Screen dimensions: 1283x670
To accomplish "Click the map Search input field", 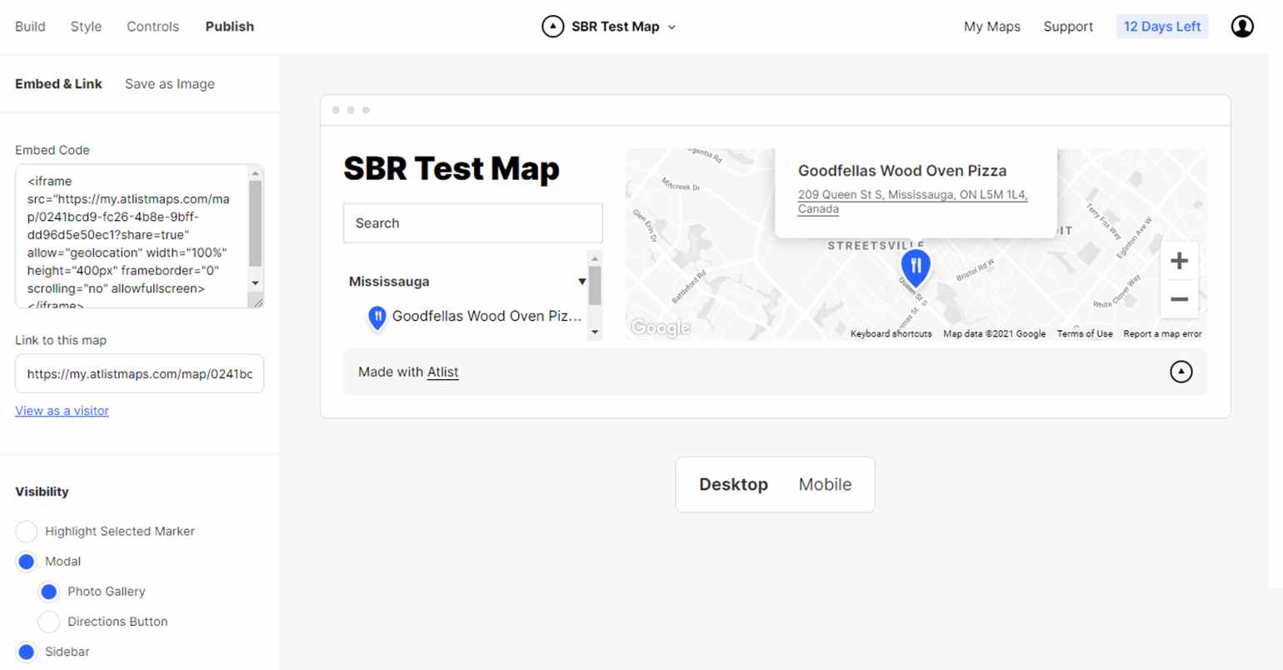I will (472, 223).
